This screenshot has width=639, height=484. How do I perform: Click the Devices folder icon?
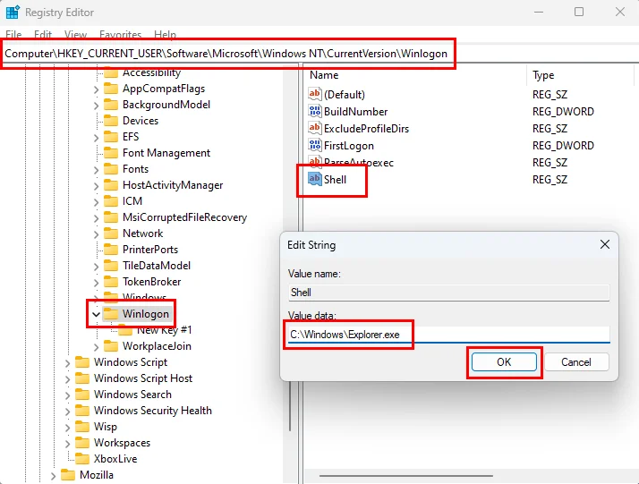[111, 121]
